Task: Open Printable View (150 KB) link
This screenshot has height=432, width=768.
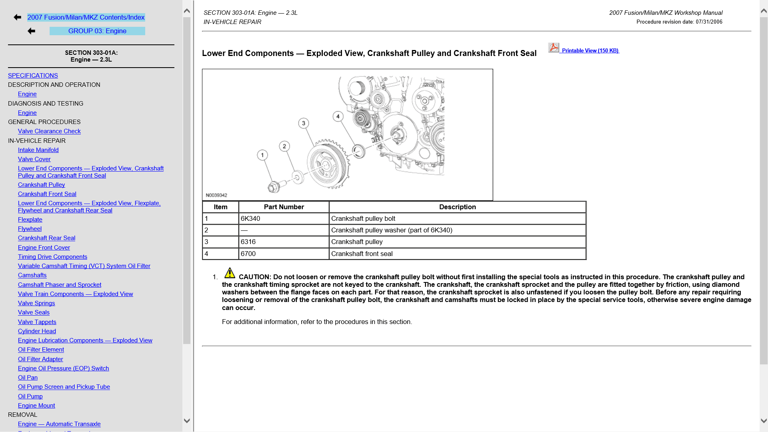Action: pos(590,50)
